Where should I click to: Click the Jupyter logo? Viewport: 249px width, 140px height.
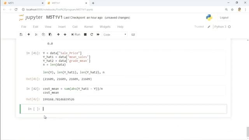click(31, 17)
